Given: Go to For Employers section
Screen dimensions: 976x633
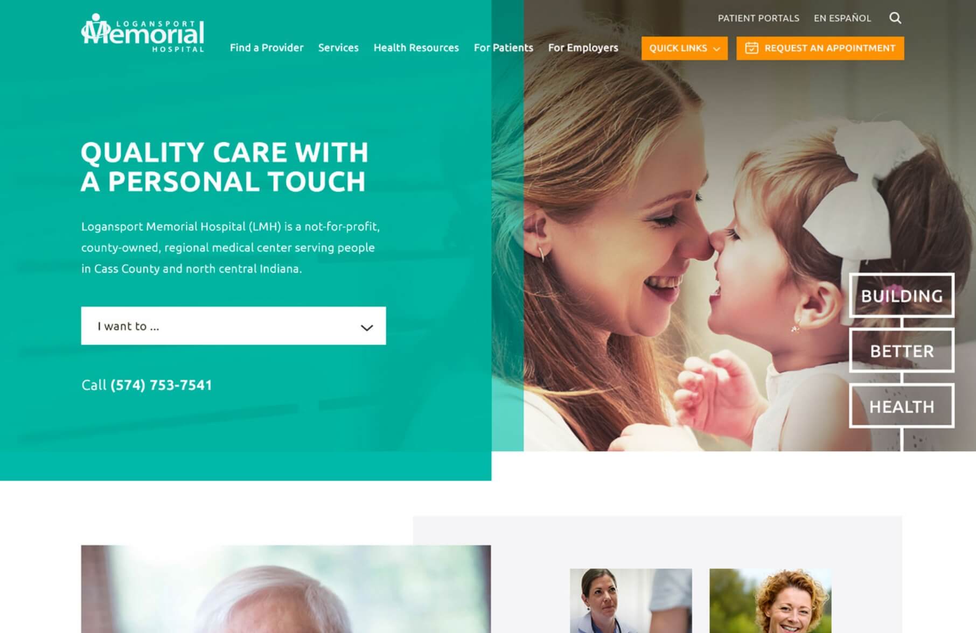Looking at the screenshot, I should pos(583,47).
